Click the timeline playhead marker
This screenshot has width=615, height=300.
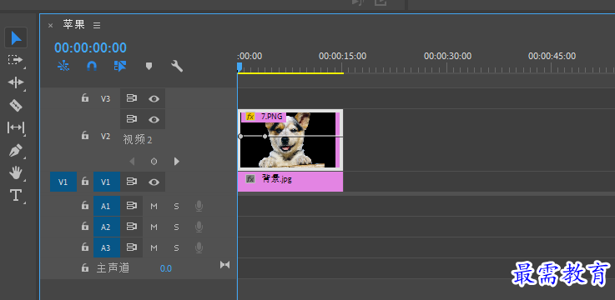(239, 67)
